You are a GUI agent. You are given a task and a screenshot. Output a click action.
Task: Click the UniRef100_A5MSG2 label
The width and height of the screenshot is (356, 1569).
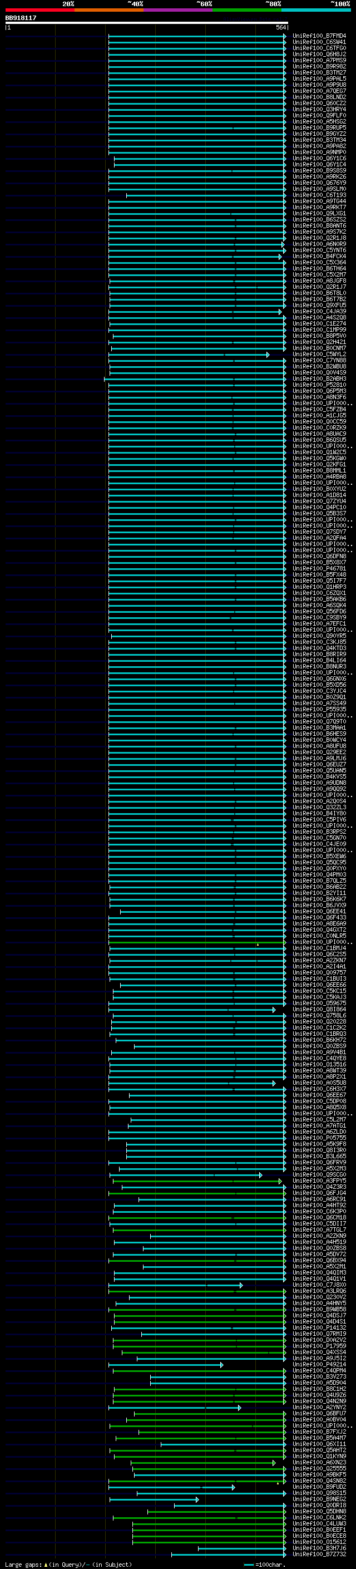pos(319,121)
